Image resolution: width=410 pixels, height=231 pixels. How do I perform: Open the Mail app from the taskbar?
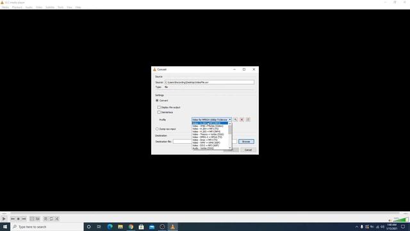point(152,227)
